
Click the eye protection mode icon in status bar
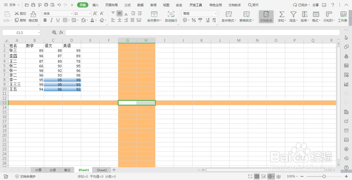click(x=278, y=176)
